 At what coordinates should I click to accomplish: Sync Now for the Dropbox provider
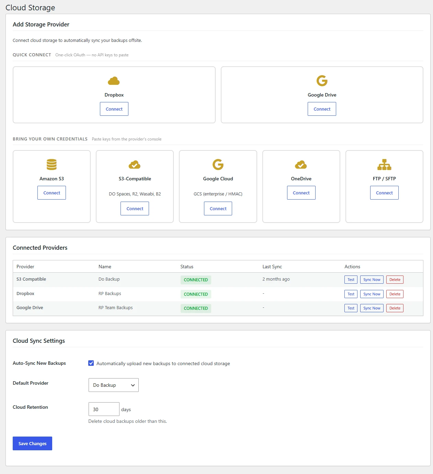coord(372,294)
